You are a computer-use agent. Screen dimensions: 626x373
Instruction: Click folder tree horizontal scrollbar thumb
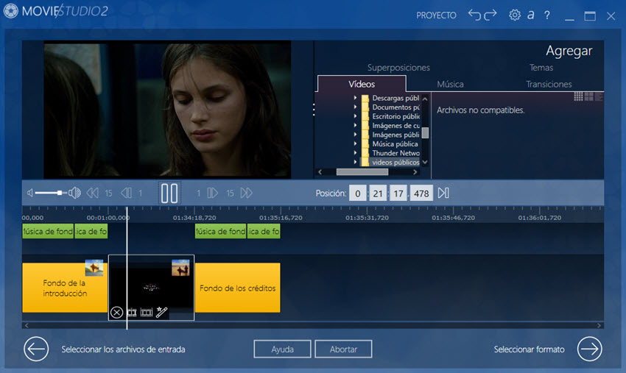pos(362,172)
